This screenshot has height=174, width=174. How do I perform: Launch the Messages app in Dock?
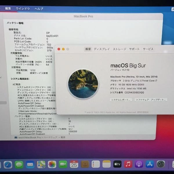point(19,164)
